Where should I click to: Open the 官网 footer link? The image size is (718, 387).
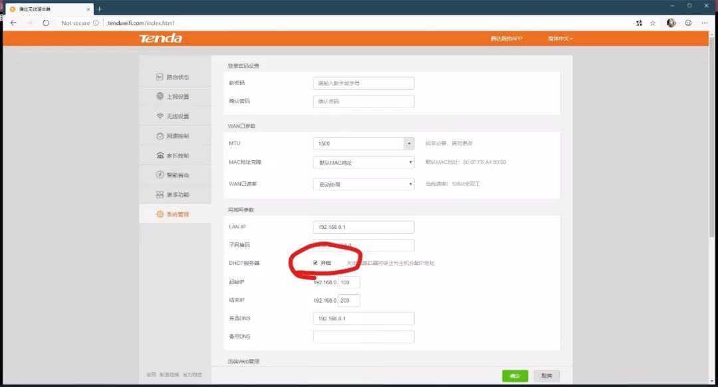[x=151, y=374]
